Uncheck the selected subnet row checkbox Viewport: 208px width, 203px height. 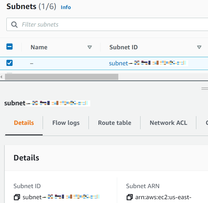(x=10, y=63)
